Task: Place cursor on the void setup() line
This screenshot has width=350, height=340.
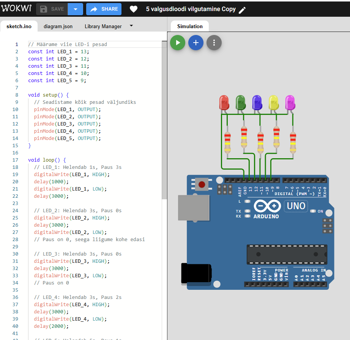Action: 48,95
